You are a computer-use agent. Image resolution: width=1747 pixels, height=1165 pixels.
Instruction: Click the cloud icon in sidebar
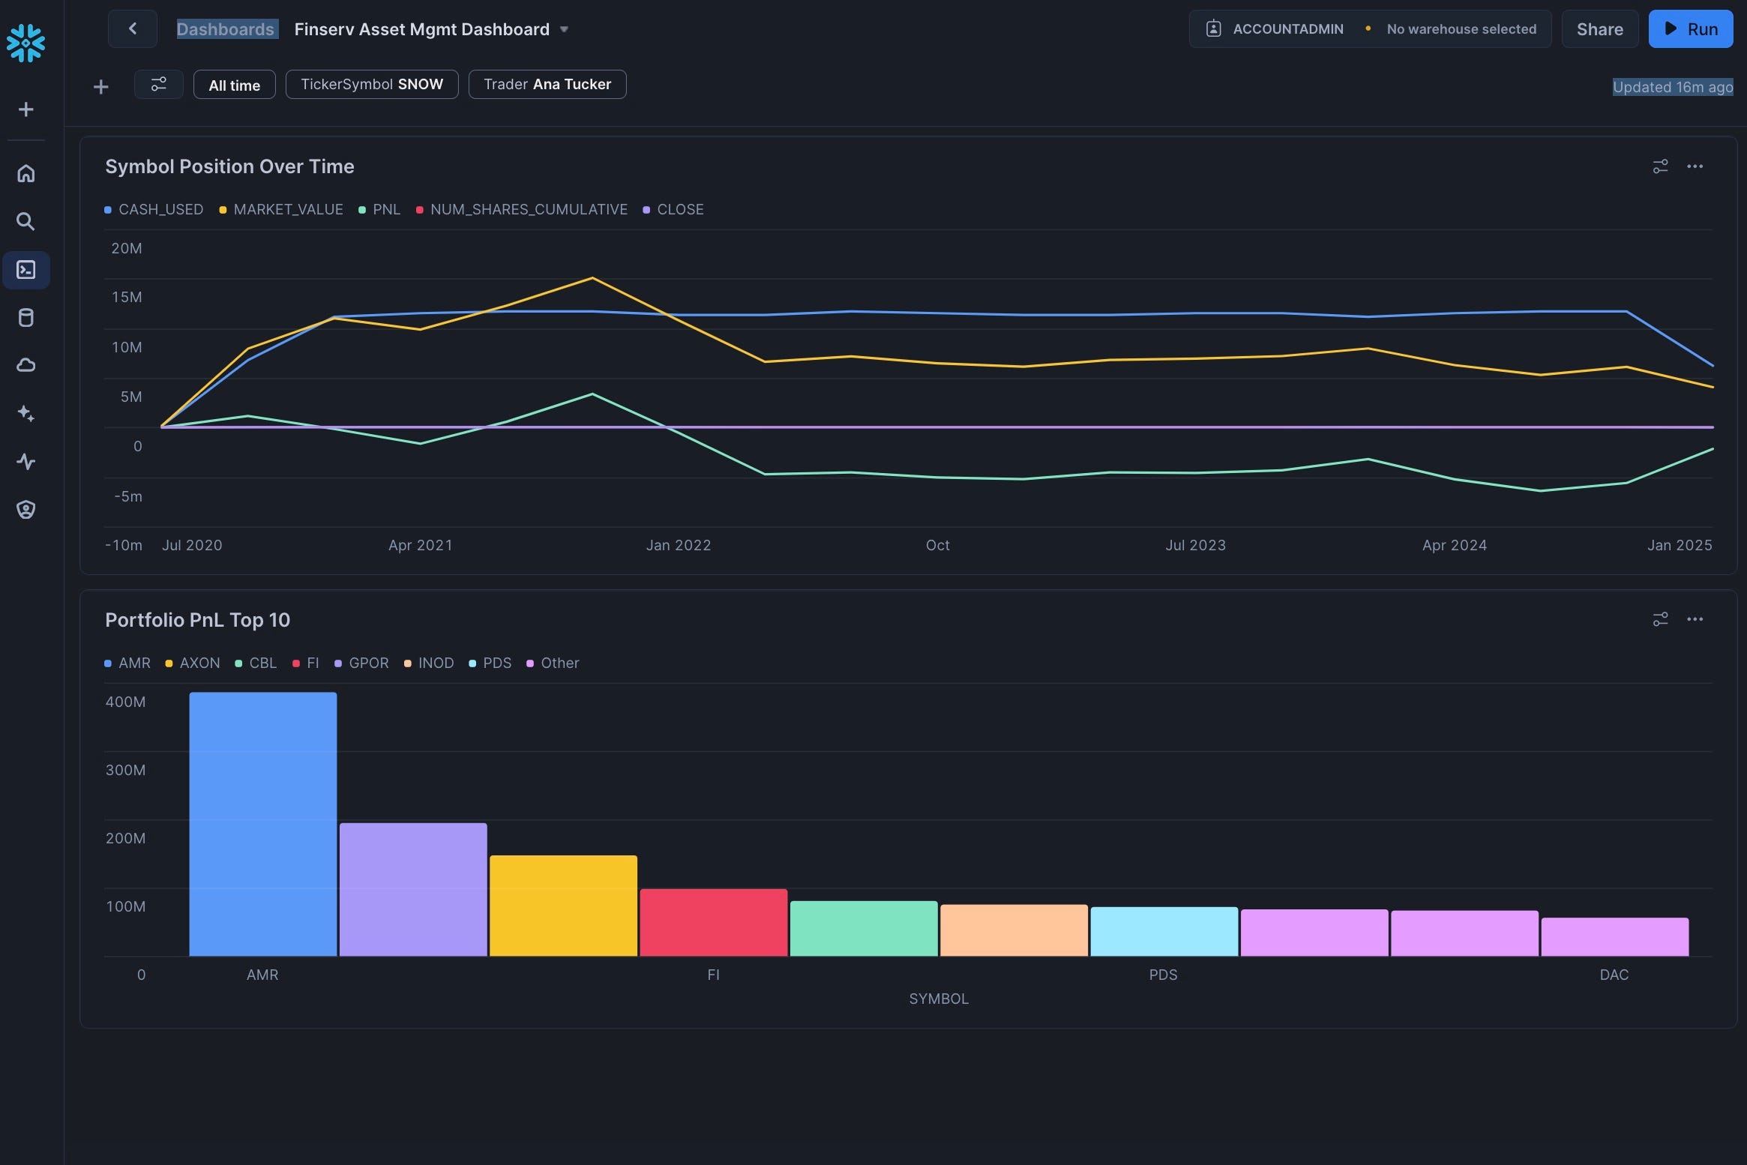click(25, 366)
